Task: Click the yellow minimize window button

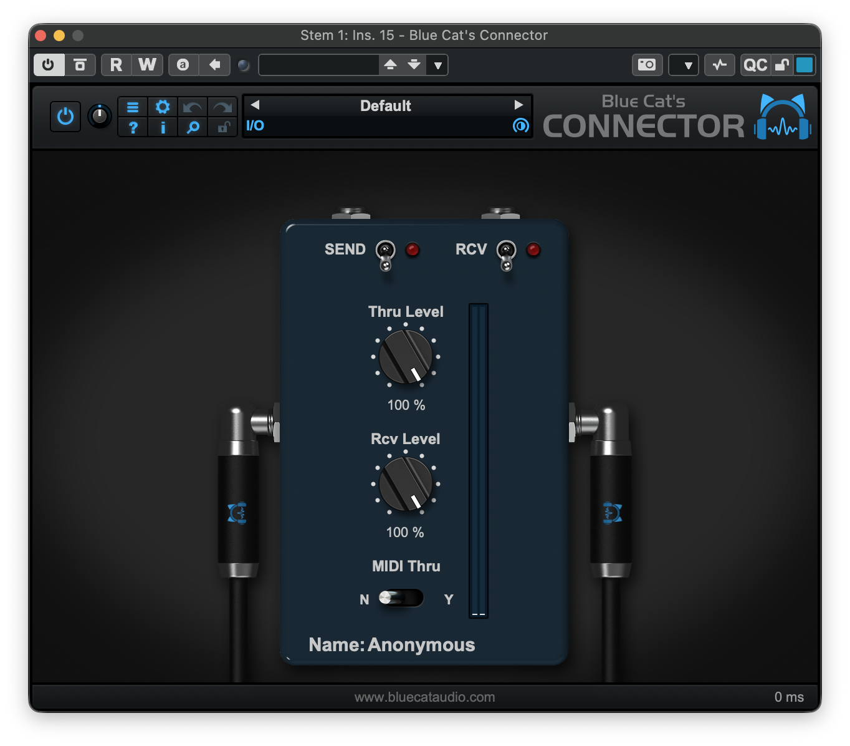Action: tap(59, 36)
